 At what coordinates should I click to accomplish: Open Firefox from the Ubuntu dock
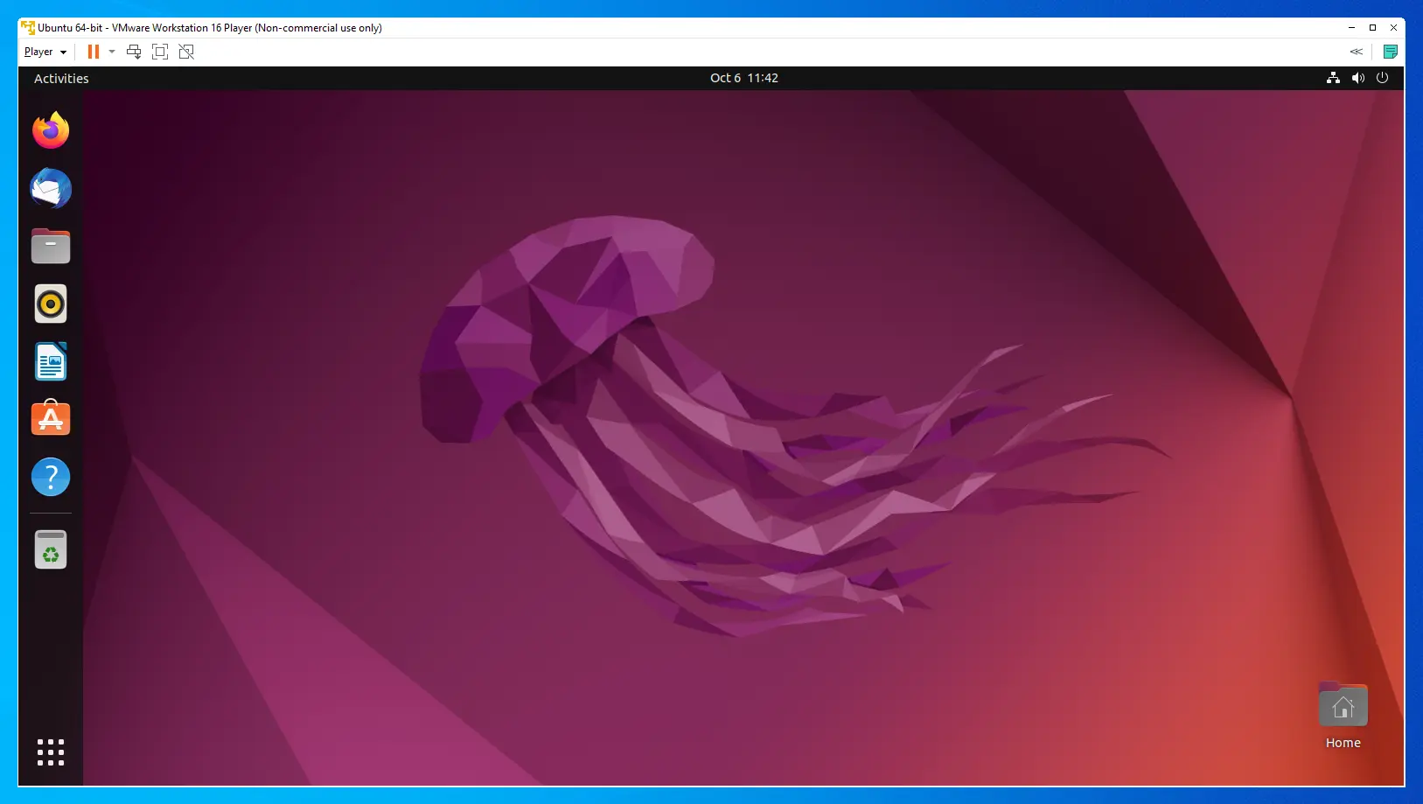click(x=51, y=130)
